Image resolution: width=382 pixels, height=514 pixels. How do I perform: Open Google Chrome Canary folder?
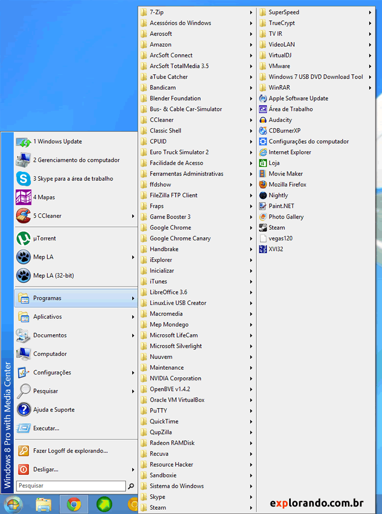click(197, 238)
